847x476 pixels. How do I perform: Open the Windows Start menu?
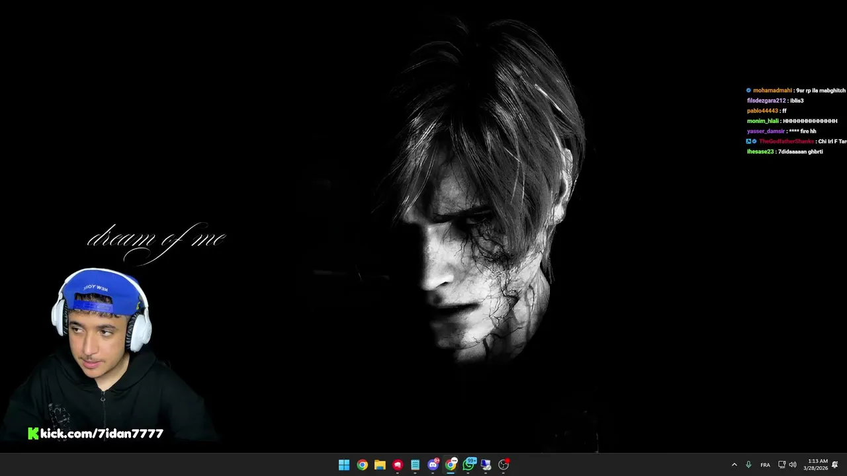(x=344, y=465)
